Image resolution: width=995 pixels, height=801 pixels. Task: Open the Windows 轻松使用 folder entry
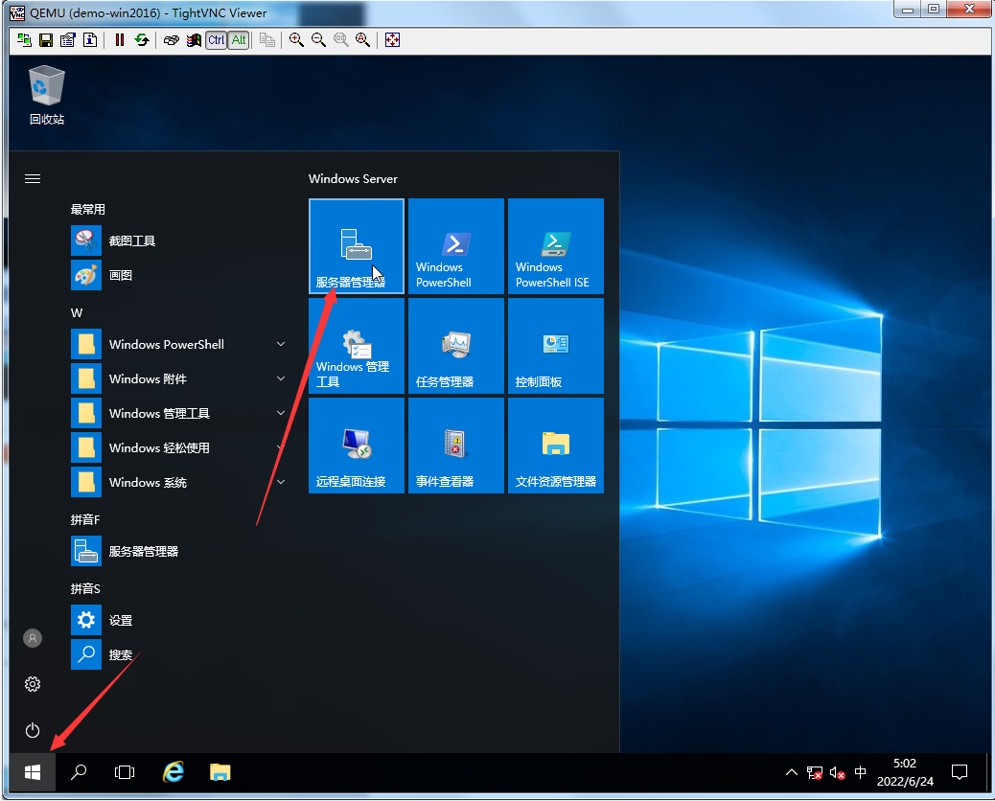click(x=177, y=447)
